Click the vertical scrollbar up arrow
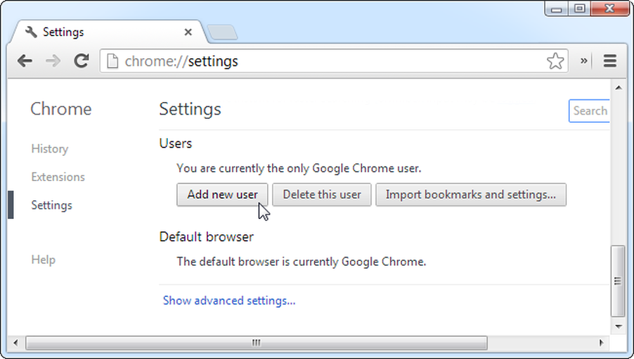This screenshot has height=359, width=634. coord(618,87)
